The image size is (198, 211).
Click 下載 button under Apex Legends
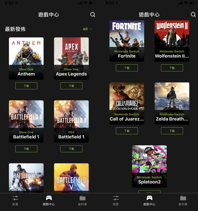click(71, 86)
